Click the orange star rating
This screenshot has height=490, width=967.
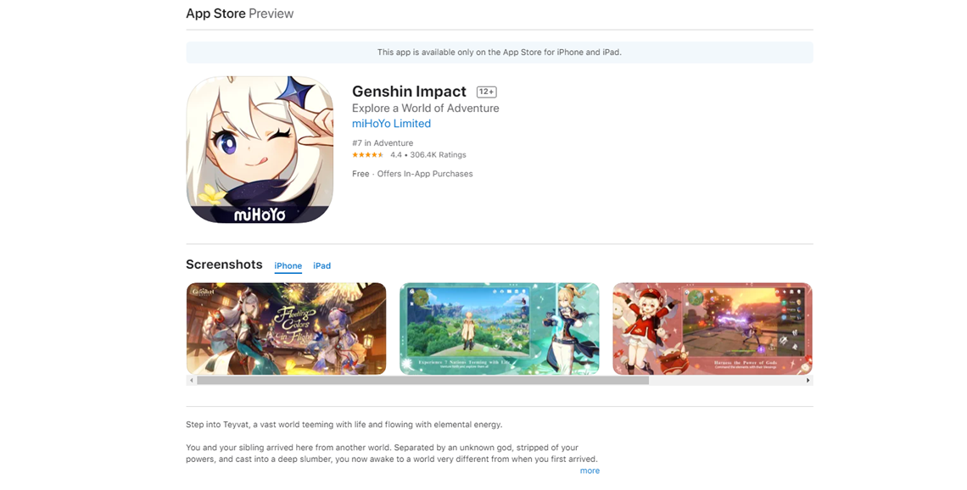coord(368,154)
